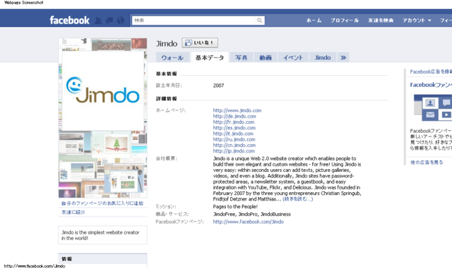
Task: Open link http://it.jimdo.com
Action: (x=233, y=133)
